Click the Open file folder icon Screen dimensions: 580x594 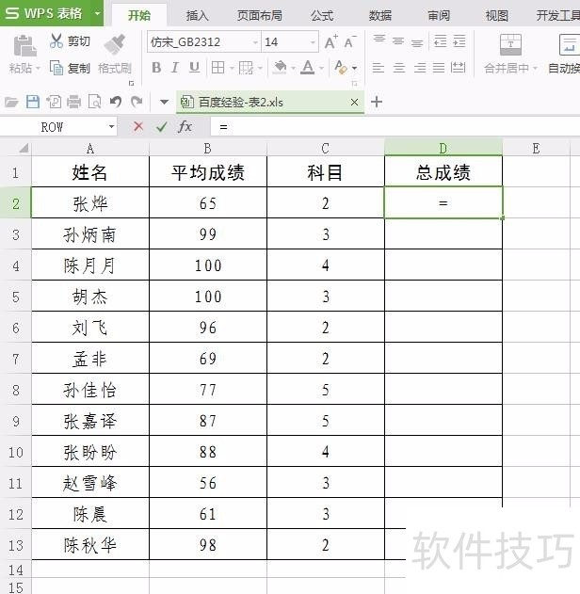11,102
